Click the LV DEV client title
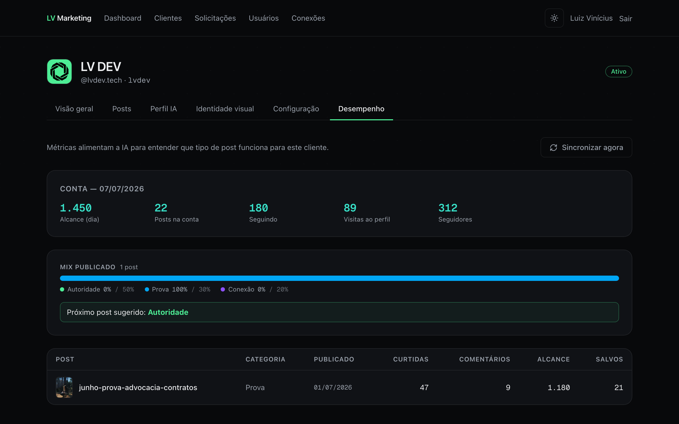The height and width of the screenshot is (424, 679). [101, 67]
